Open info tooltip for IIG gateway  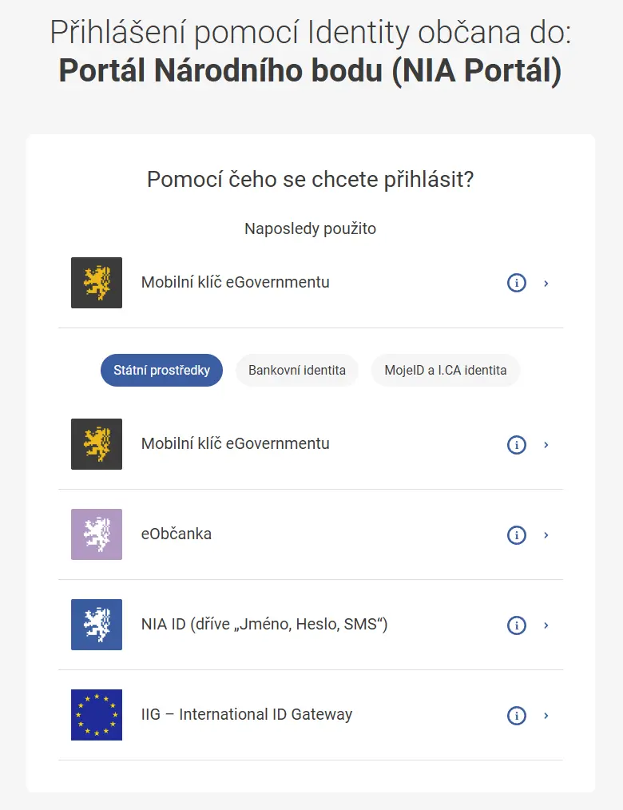[517, 716]
